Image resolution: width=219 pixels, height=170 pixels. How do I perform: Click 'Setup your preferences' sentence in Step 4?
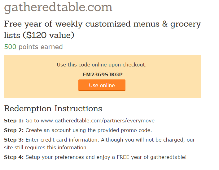click(106, 157)
